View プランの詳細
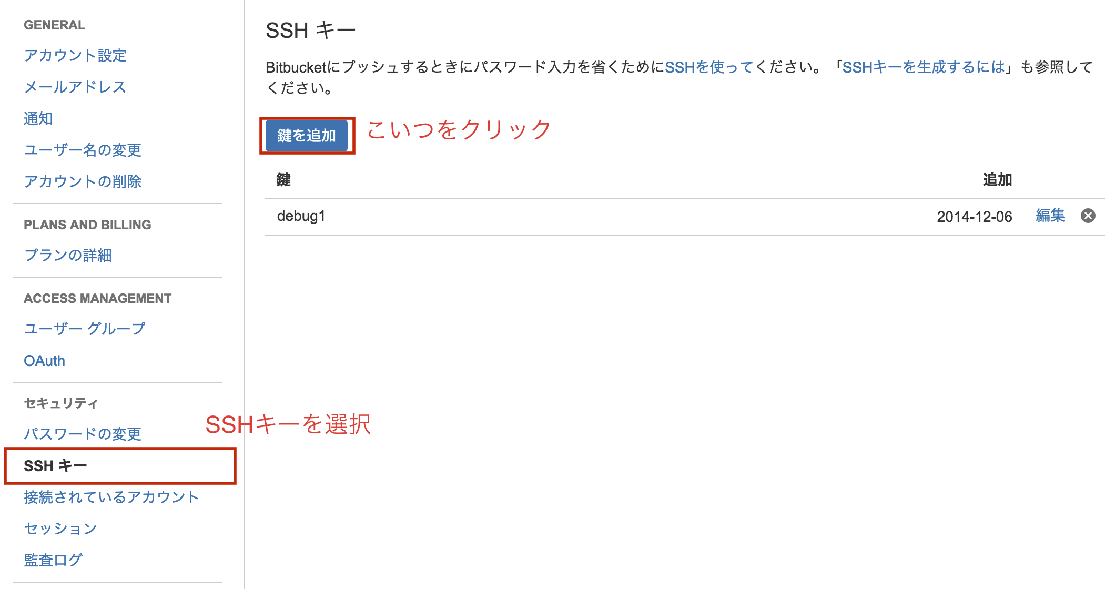The image size is (1105, 589). point(68,255)
